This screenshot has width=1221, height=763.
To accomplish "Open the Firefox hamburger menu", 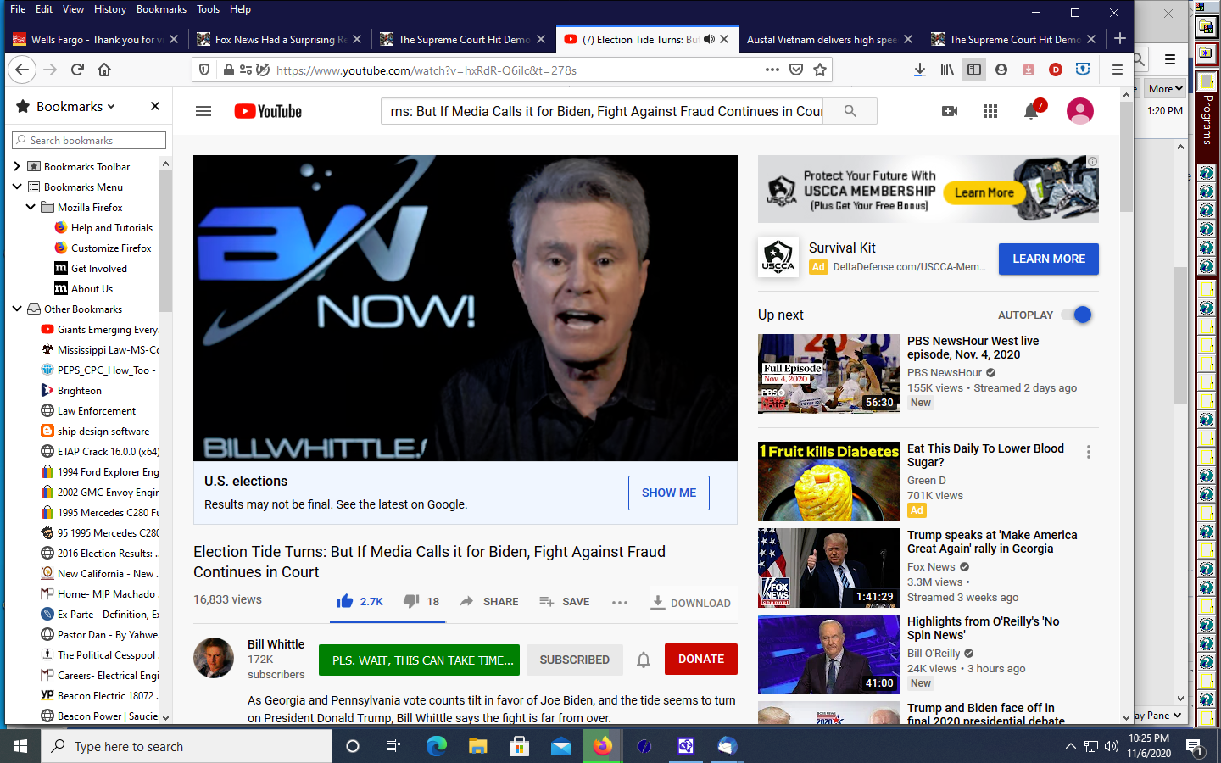I will click(x=1117, y=70).
